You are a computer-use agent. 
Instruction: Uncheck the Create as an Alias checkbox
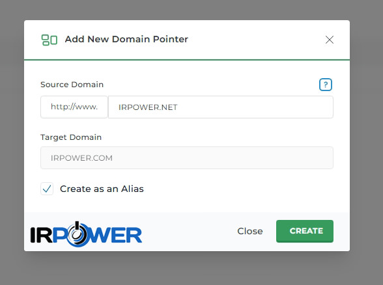[x=47, y=189]
